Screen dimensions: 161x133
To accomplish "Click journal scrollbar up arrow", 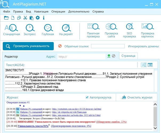I will 155,105.
